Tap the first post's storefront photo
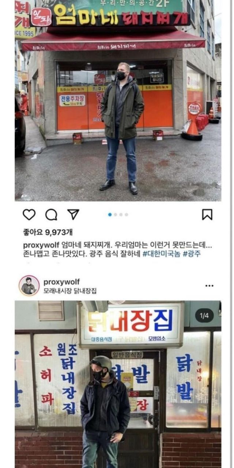 tap(118, 101)
